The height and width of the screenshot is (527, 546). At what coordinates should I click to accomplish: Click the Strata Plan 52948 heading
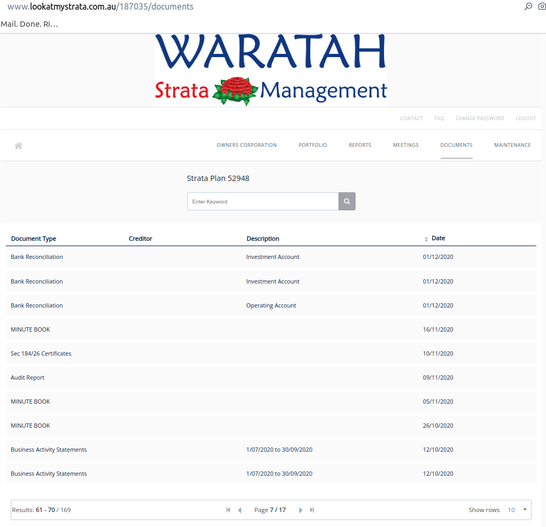tap(218, 178)
